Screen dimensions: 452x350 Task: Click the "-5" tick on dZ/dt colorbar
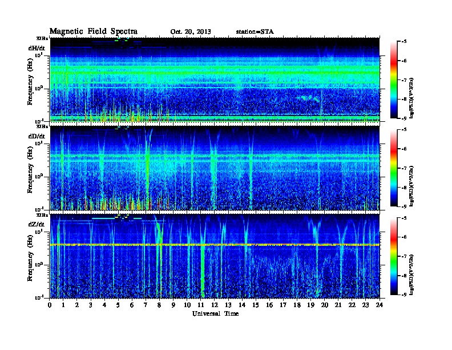coord(404,218)
